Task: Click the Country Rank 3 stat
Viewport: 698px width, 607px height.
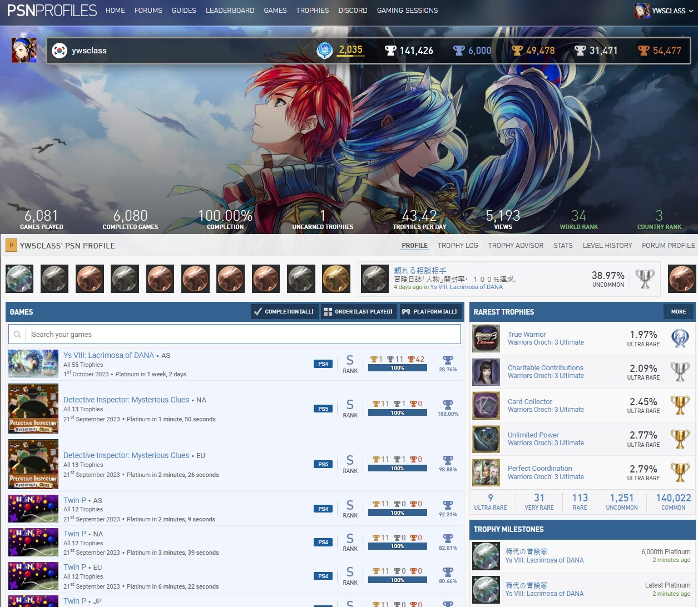Action: [659, 220]
